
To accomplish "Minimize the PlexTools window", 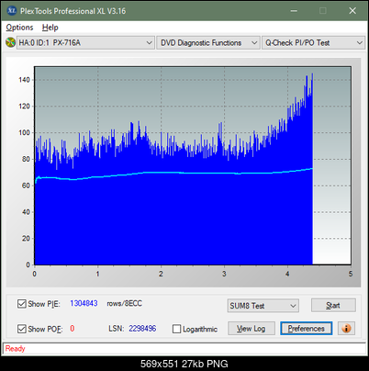I will click(x=294, y=11).
